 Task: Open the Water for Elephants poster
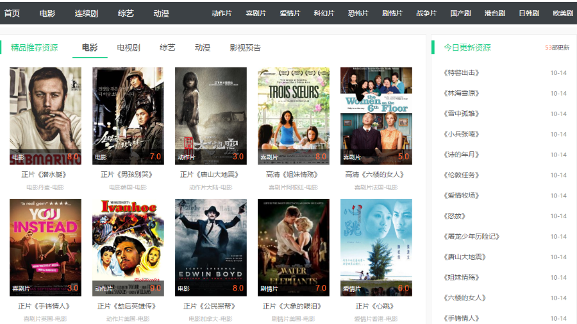(x=294, y=248)
